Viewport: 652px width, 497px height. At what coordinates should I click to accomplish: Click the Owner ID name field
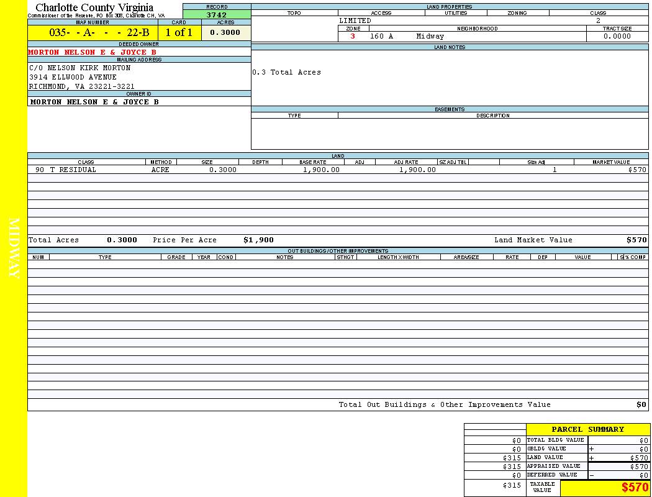click(94, 102)
